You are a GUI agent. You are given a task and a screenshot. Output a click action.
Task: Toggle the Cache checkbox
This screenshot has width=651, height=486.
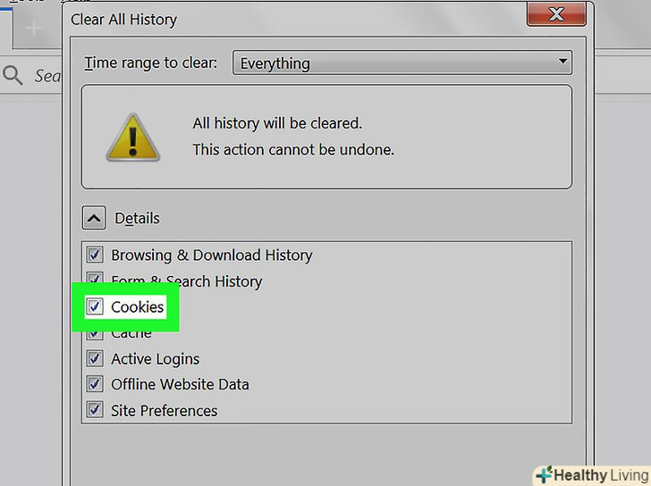pyautogui.click(x=95, y=336)
